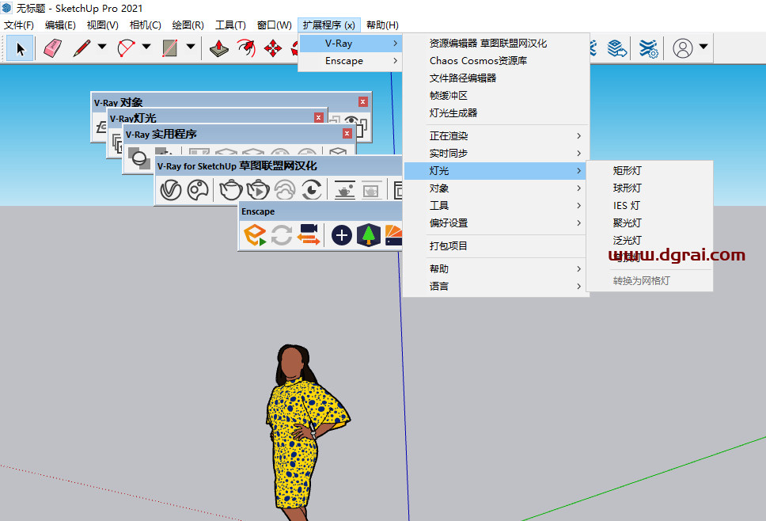Launch interactive render teapot icon
This screenshot has height=521, width=766.
[x=256, y=189]
